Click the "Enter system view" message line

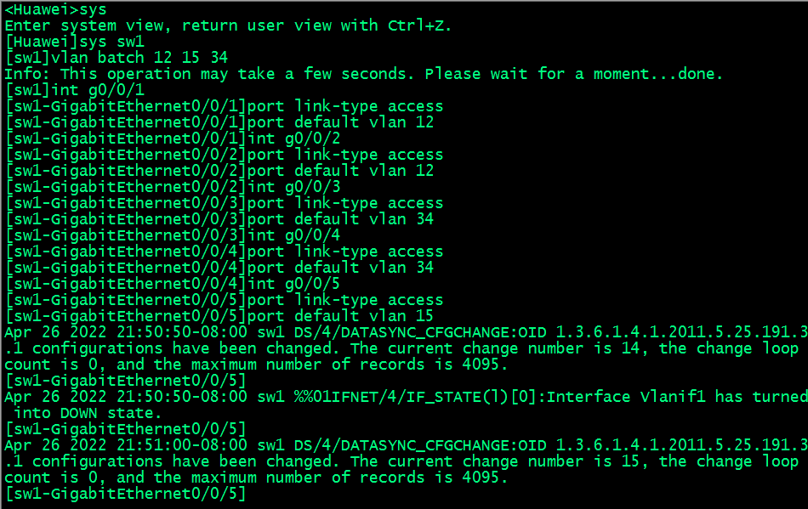[228, 25]
